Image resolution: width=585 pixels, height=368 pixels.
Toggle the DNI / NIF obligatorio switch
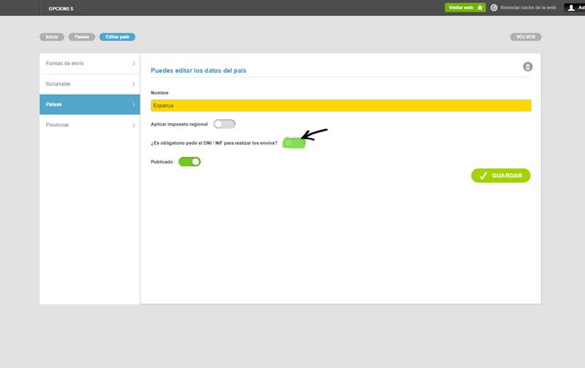(x=293, y=143)
